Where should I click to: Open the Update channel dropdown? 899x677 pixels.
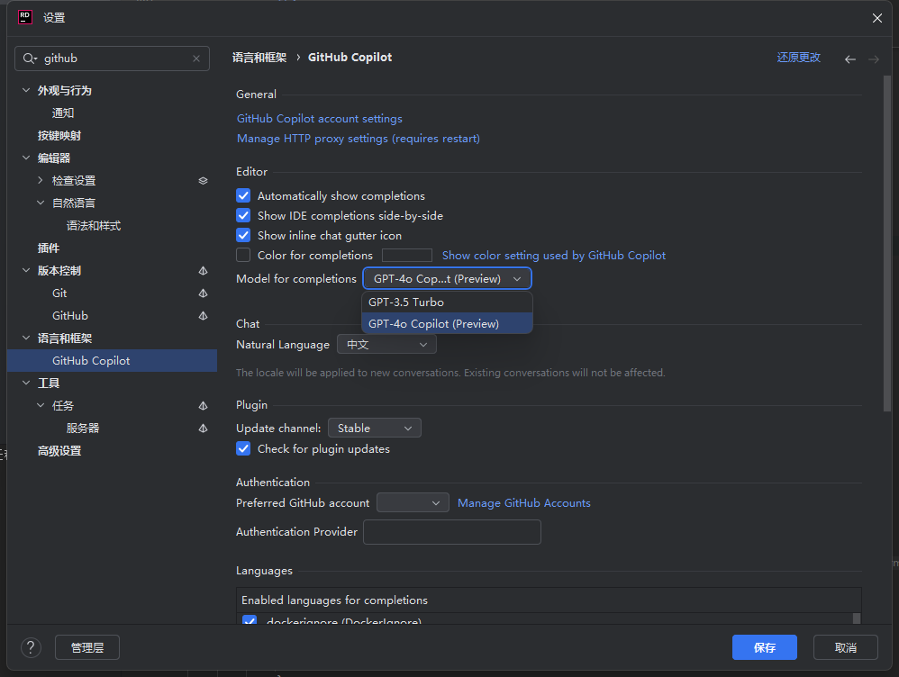pos(375,429)
